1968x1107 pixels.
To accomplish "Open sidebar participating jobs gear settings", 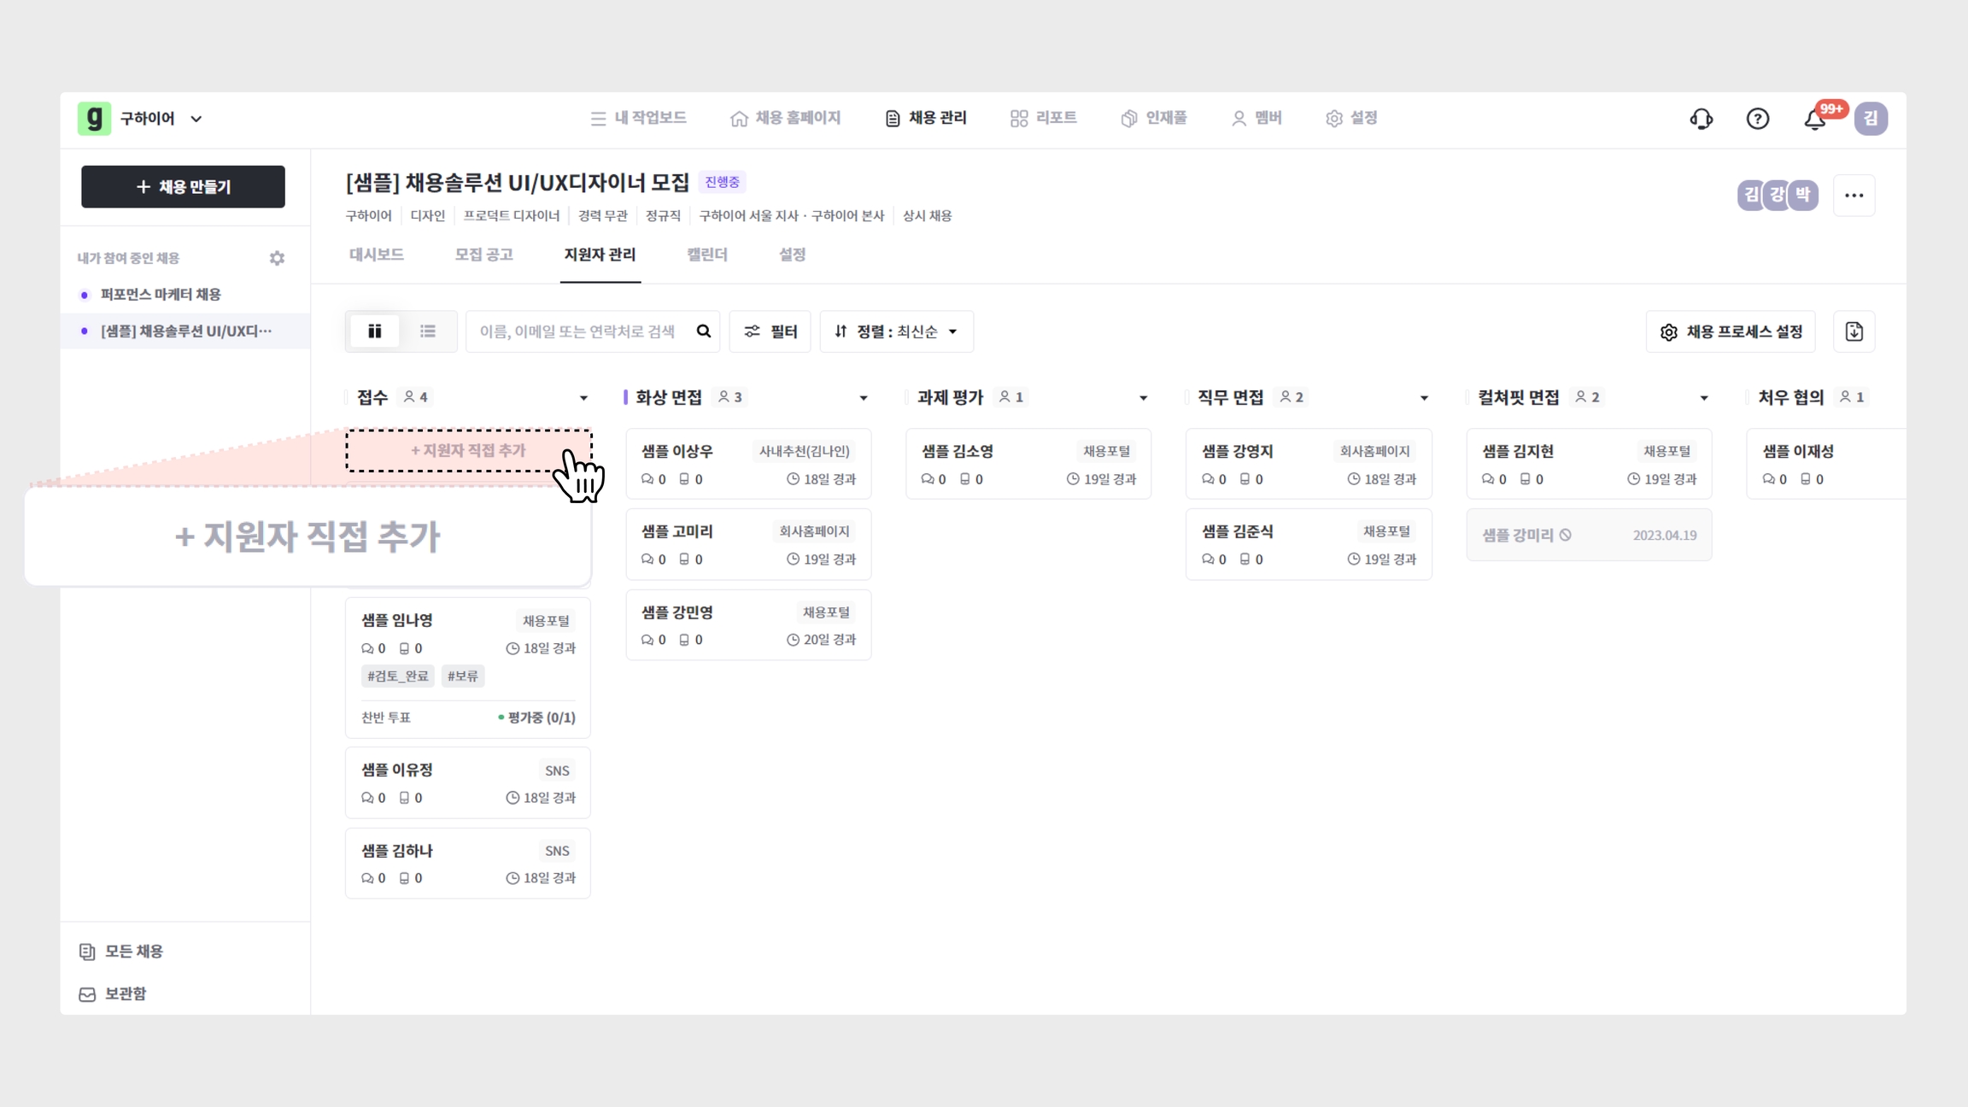I will tap(277, 258).
